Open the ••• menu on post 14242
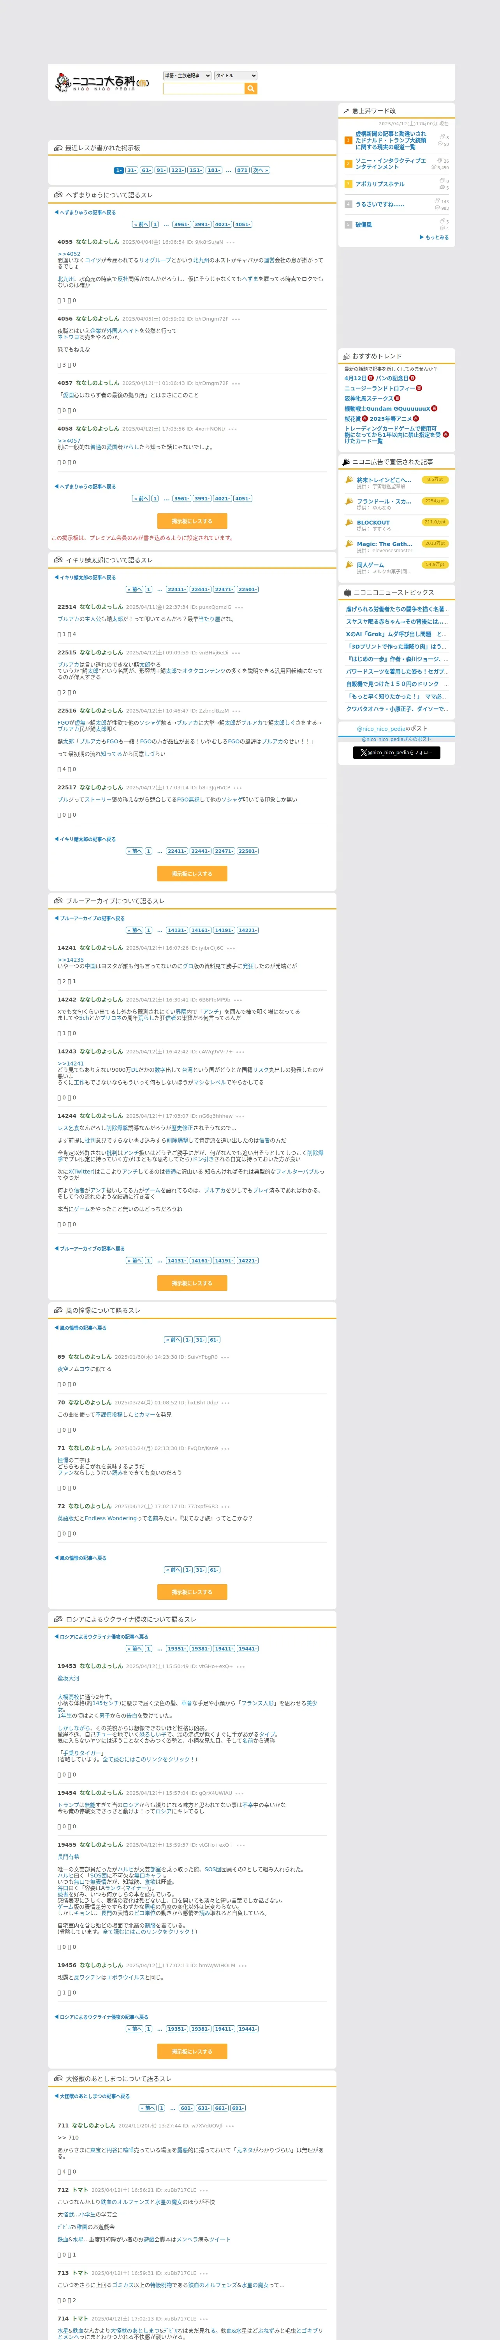This screenshot has height=2340, width=500. tap(238, 999)
